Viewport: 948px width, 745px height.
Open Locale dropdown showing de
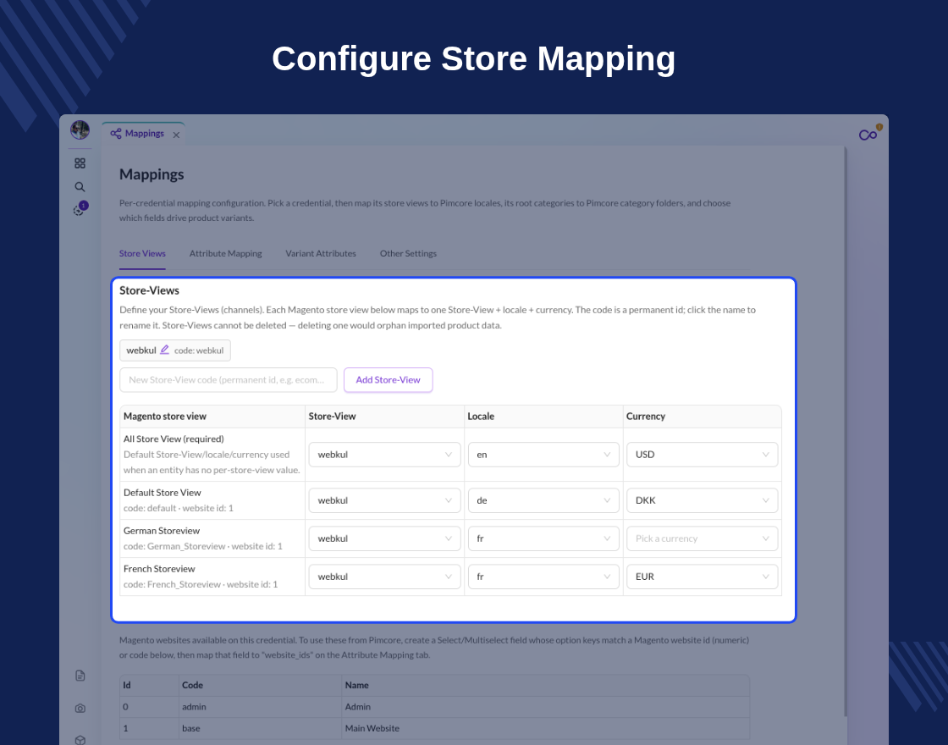click(x=543, y=500)
